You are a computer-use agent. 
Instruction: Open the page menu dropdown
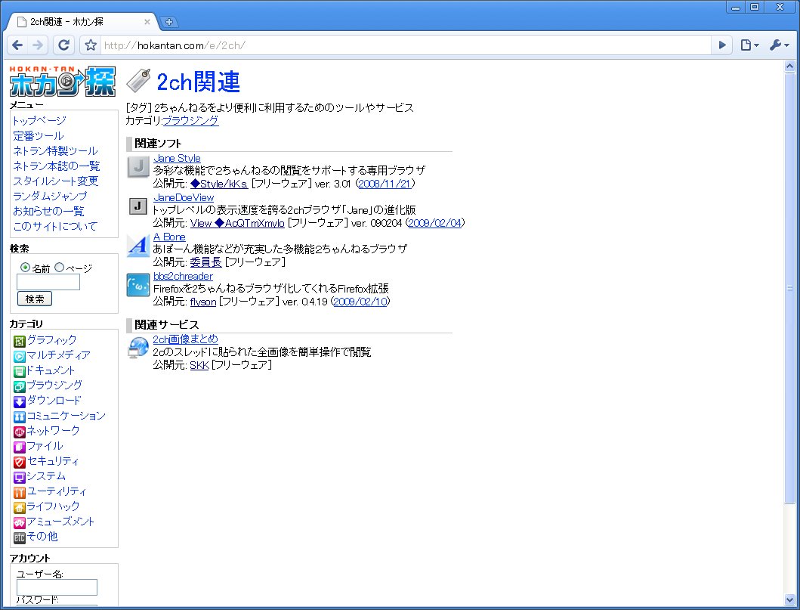pyautogui.click(x=749, y=45)
